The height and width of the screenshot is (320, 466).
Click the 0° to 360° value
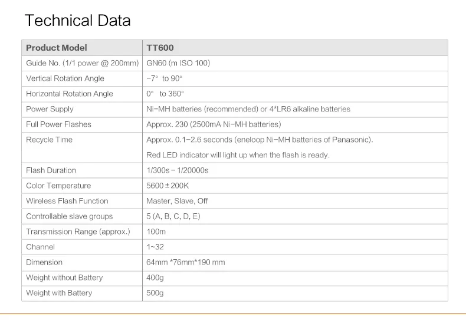pos(165,94)
